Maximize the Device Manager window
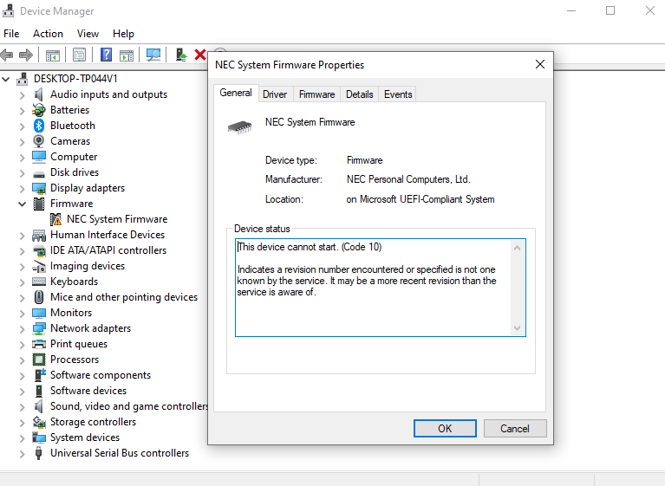 pos(610,10)
